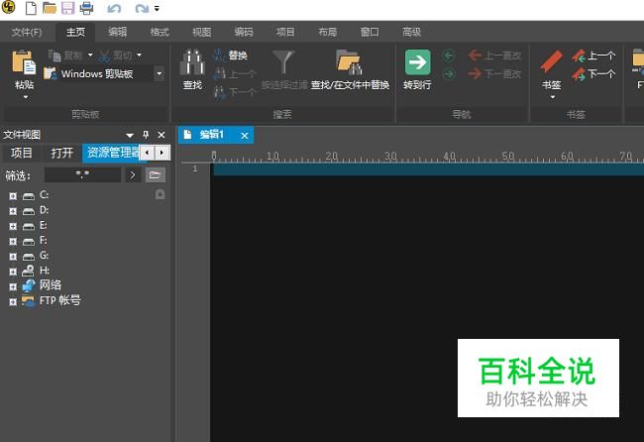Close the 编辑1 document tab
This screenshot has height=442, width=644.
[245, 135]
